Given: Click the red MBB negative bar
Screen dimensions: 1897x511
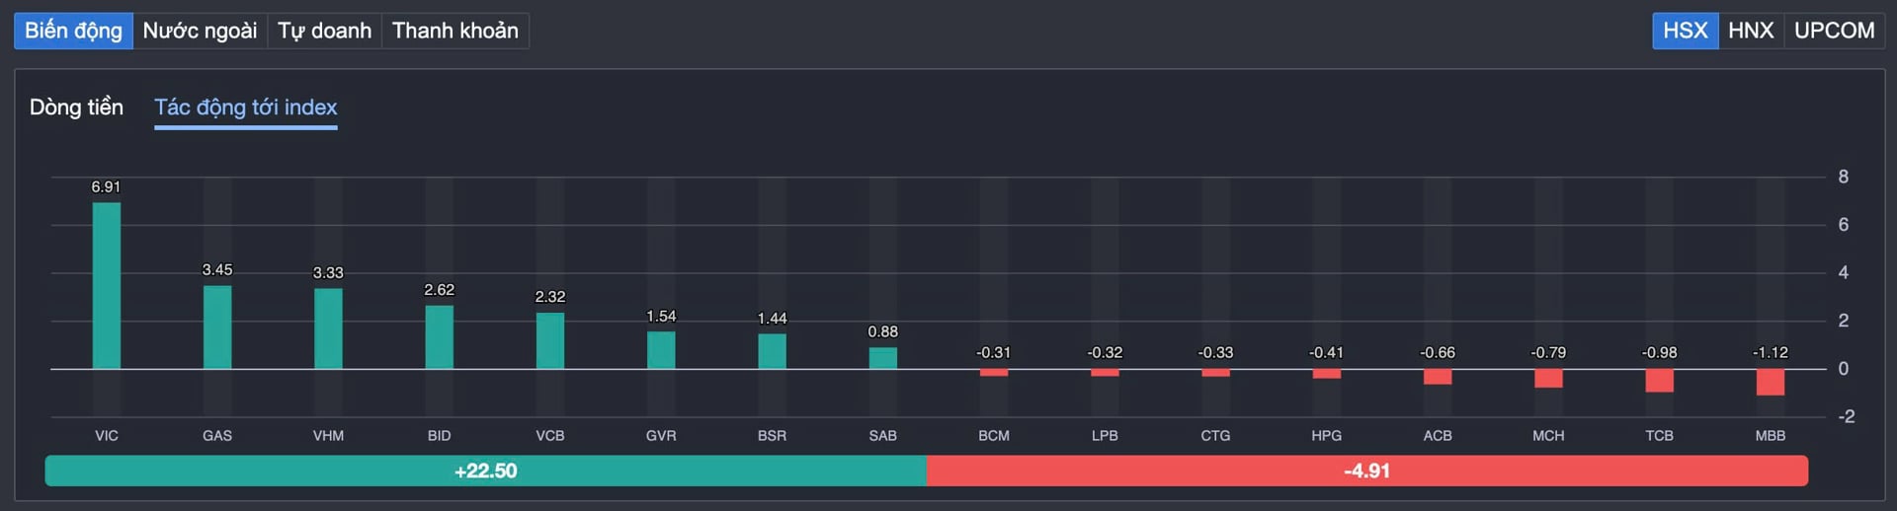Looking at the screenshot, I should [1770, 383].
